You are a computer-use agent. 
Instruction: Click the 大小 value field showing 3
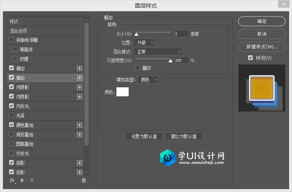(181, 34)
